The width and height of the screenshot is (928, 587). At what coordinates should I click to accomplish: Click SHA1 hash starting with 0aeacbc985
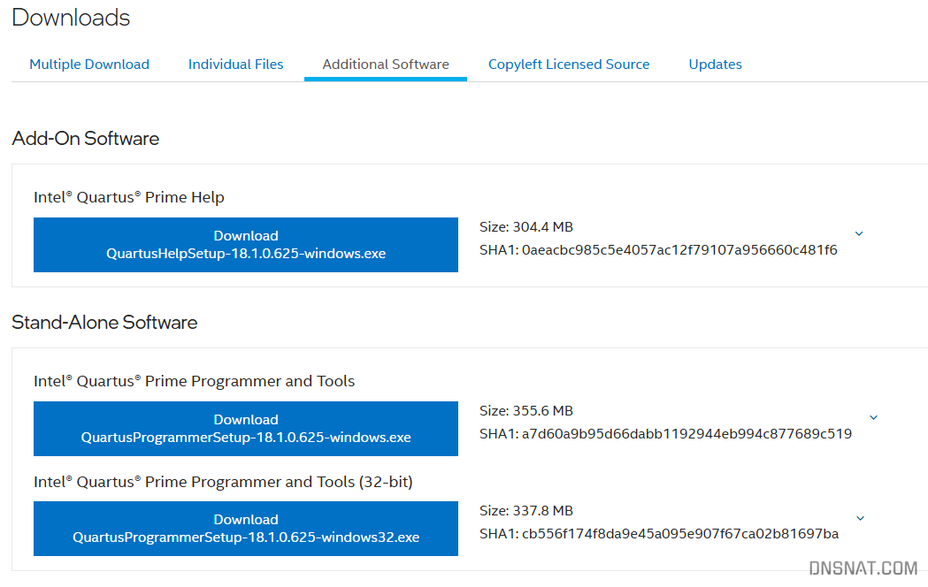tap(679, 250)
